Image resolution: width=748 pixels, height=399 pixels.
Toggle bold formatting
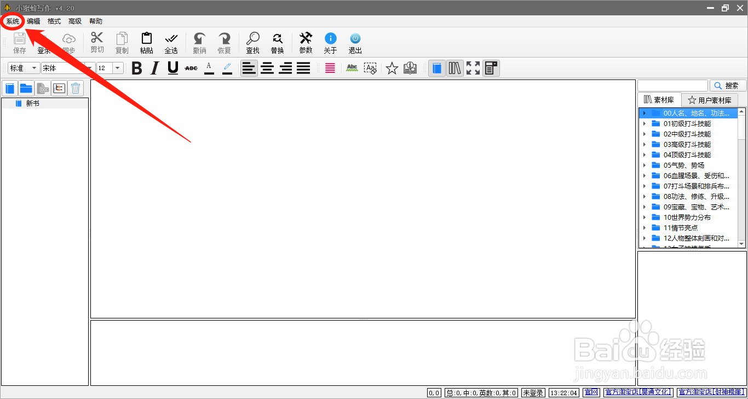click(x=137, y=68)
